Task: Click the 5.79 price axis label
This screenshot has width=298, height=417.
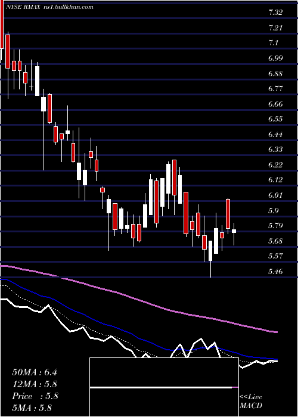Action: [x=275, y=226]
